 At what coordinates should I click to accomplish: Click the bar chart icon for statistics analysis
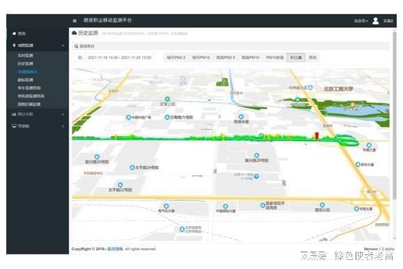coord(14,114)
